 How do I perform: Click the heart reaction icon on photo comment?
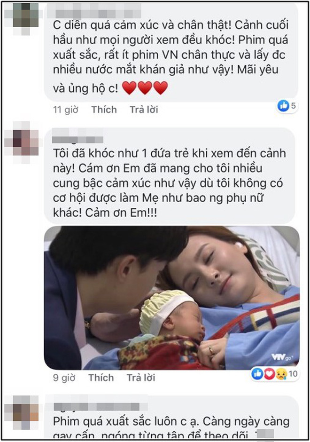point(269,374)
